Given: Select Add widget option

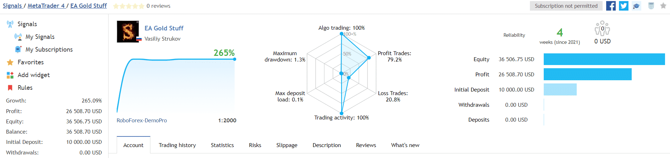Looking at the screenshot, I should 34,75.
